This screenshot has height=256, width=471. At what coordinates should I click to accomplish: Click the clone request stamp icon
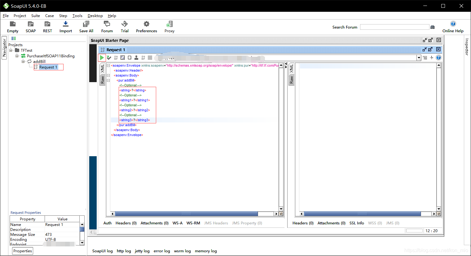point(136,58)
